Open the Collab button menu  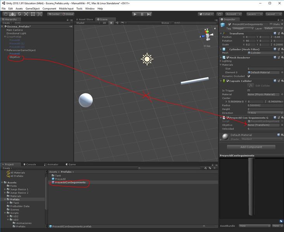pos(206,14)
